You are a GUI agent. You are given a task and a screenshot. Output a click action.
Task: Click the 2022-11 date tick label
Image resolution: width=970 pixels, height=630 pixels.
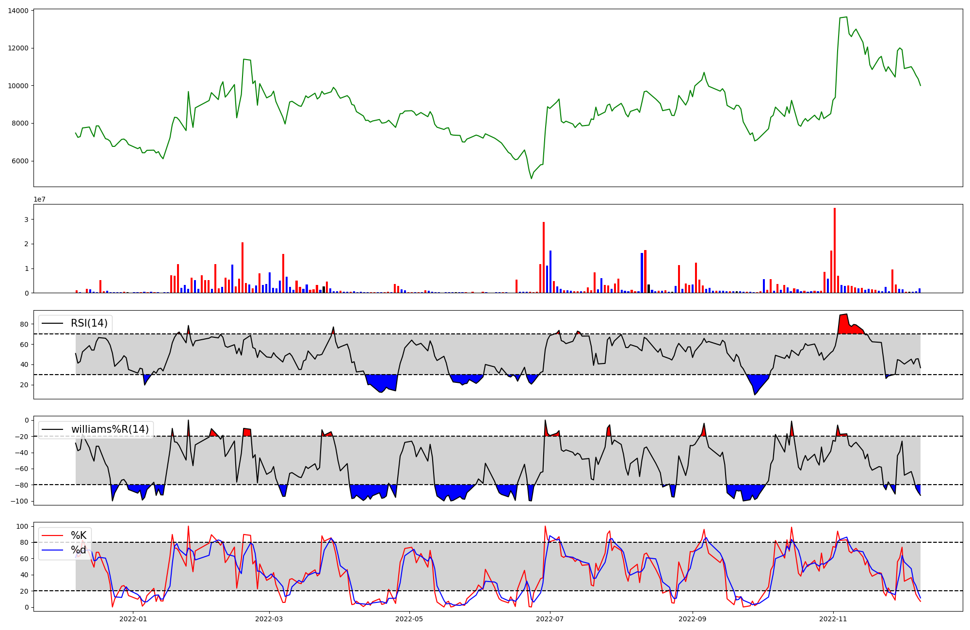coord(833,619)
